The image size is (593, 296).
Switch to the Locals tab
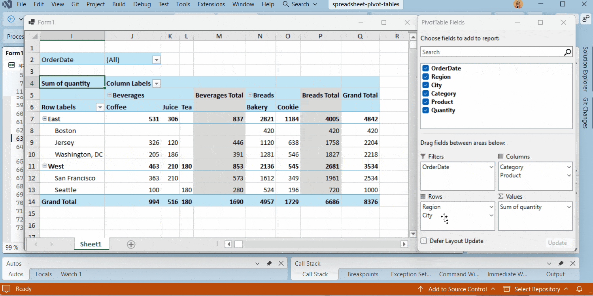[43, 274]
